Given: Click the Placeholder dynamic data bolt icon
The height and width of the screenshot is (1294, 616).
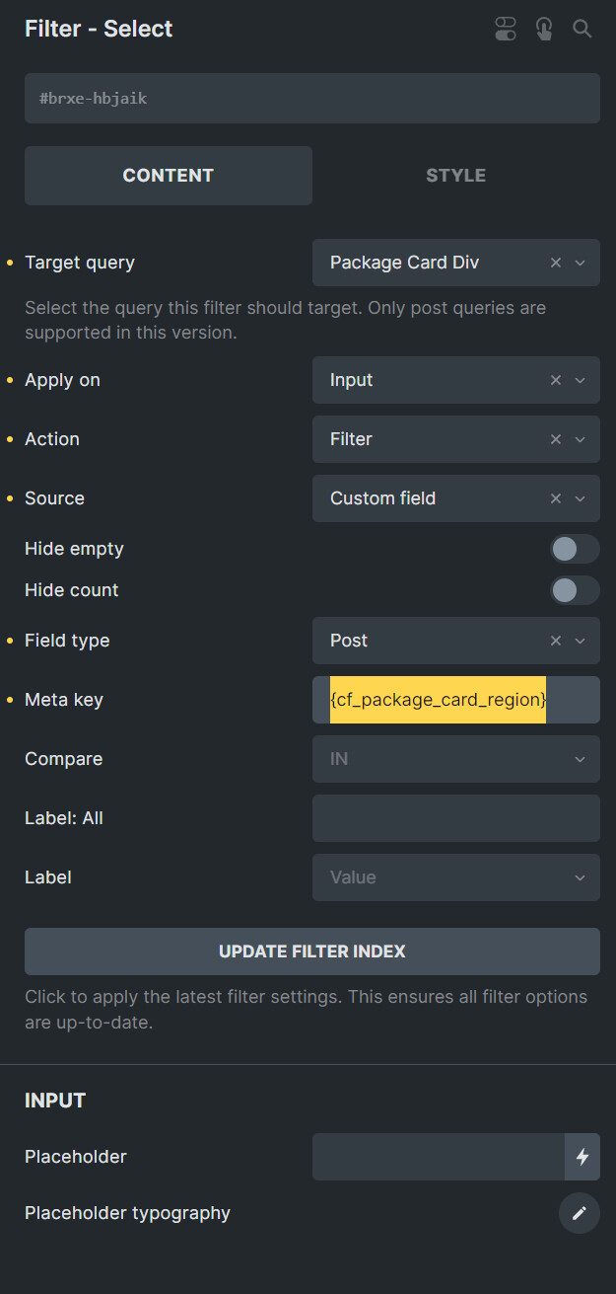Looking at the screenshot, I should point(582,1157).
